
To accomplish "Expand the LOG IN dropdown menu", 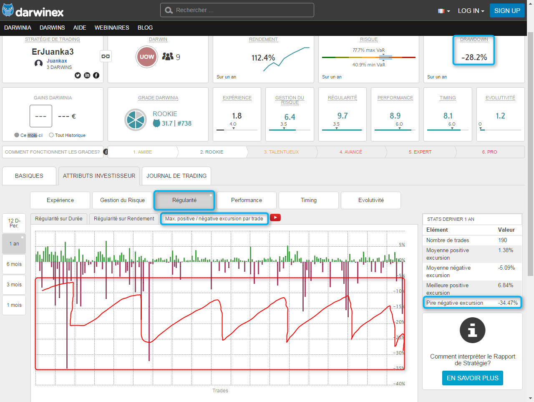I will (471, 11).
